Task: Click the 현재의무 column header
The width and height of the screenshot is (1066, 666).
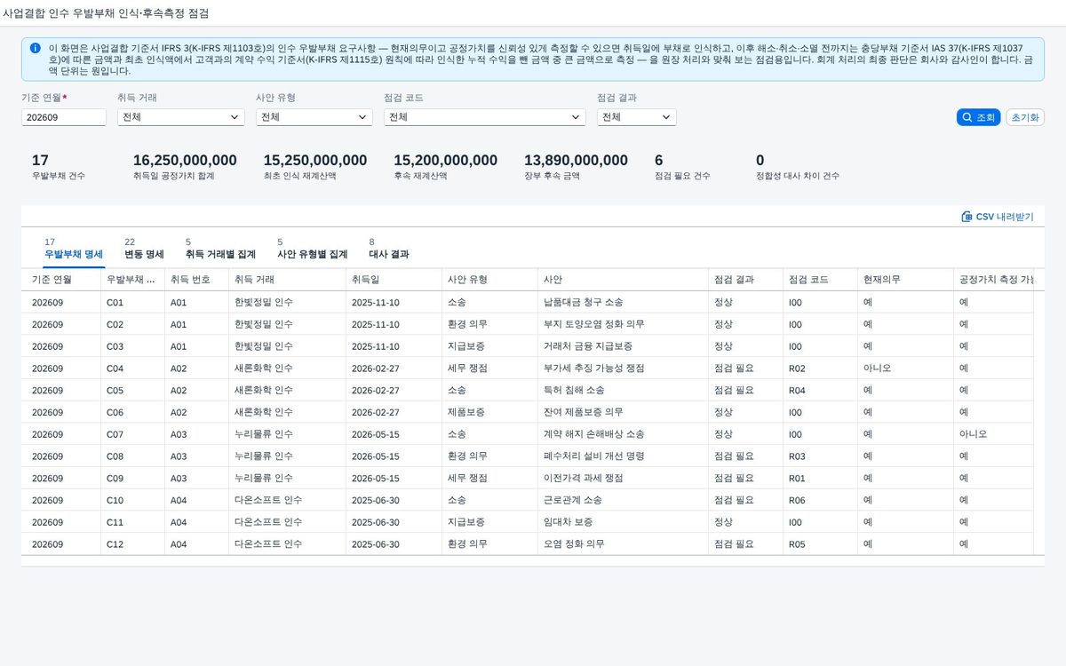Action: tap(904, 279)
